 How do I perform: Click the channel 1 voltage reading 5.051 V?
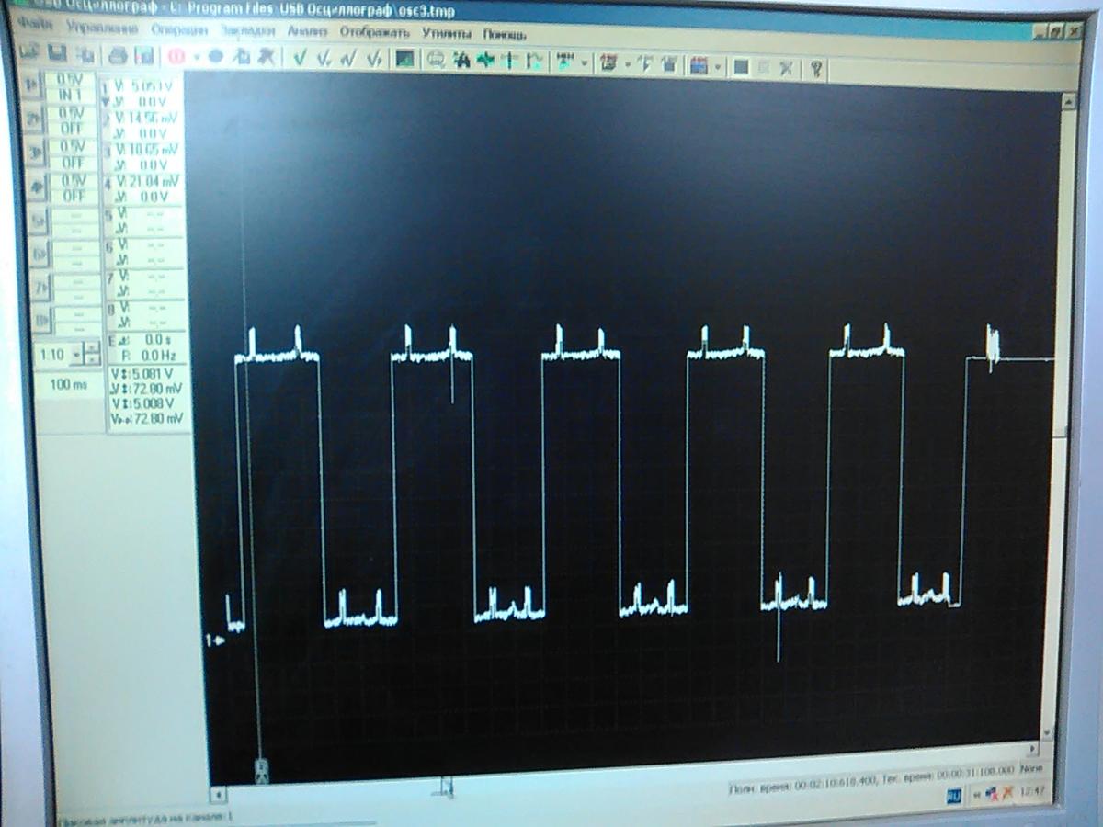click(x=151, y=87)
